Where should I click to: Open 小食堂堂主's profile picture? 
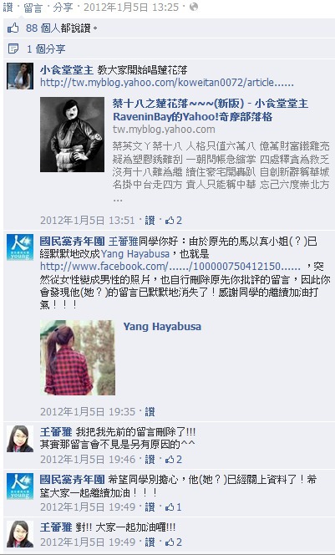click(20, 76)
